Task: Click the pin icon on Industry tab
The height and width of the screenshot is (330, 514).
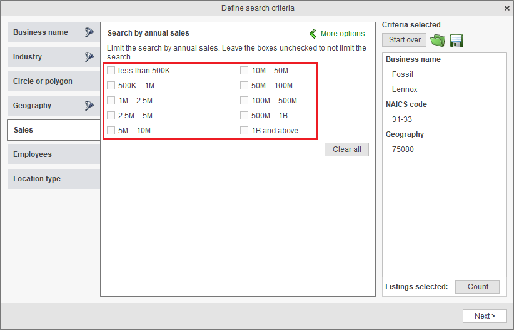Action: pos(89,57)
